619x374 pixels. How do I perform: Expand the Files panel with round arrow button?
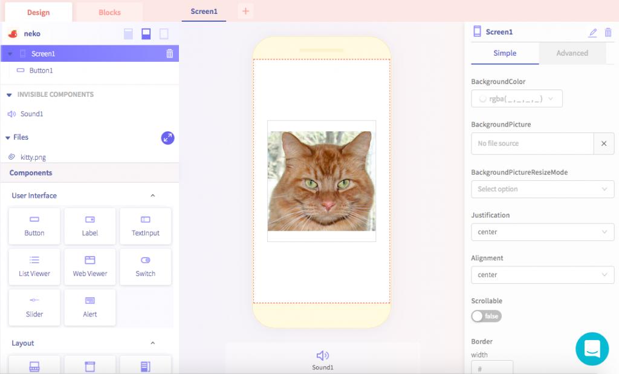coord(168,138)
